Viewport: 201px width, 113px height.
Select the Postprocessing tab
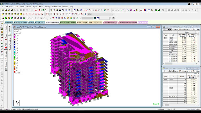[x=52, y=22]
